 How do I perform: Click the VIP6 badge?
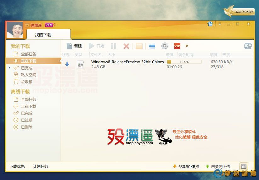(x=49, y=25)
